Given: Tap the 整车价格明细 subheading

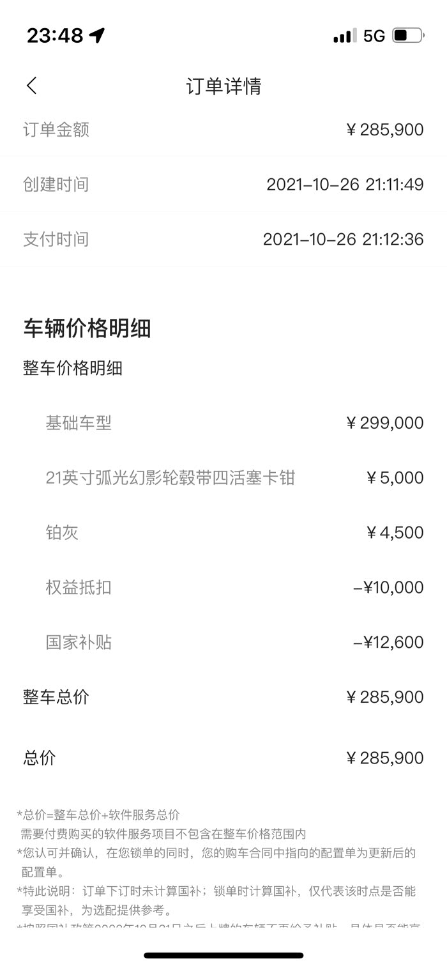Looking at the screenshot, I should [73, 368].
